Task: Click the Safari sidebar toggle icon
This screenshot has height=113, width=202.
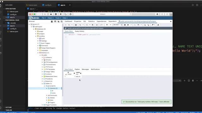Action: (x=45, y=14)
